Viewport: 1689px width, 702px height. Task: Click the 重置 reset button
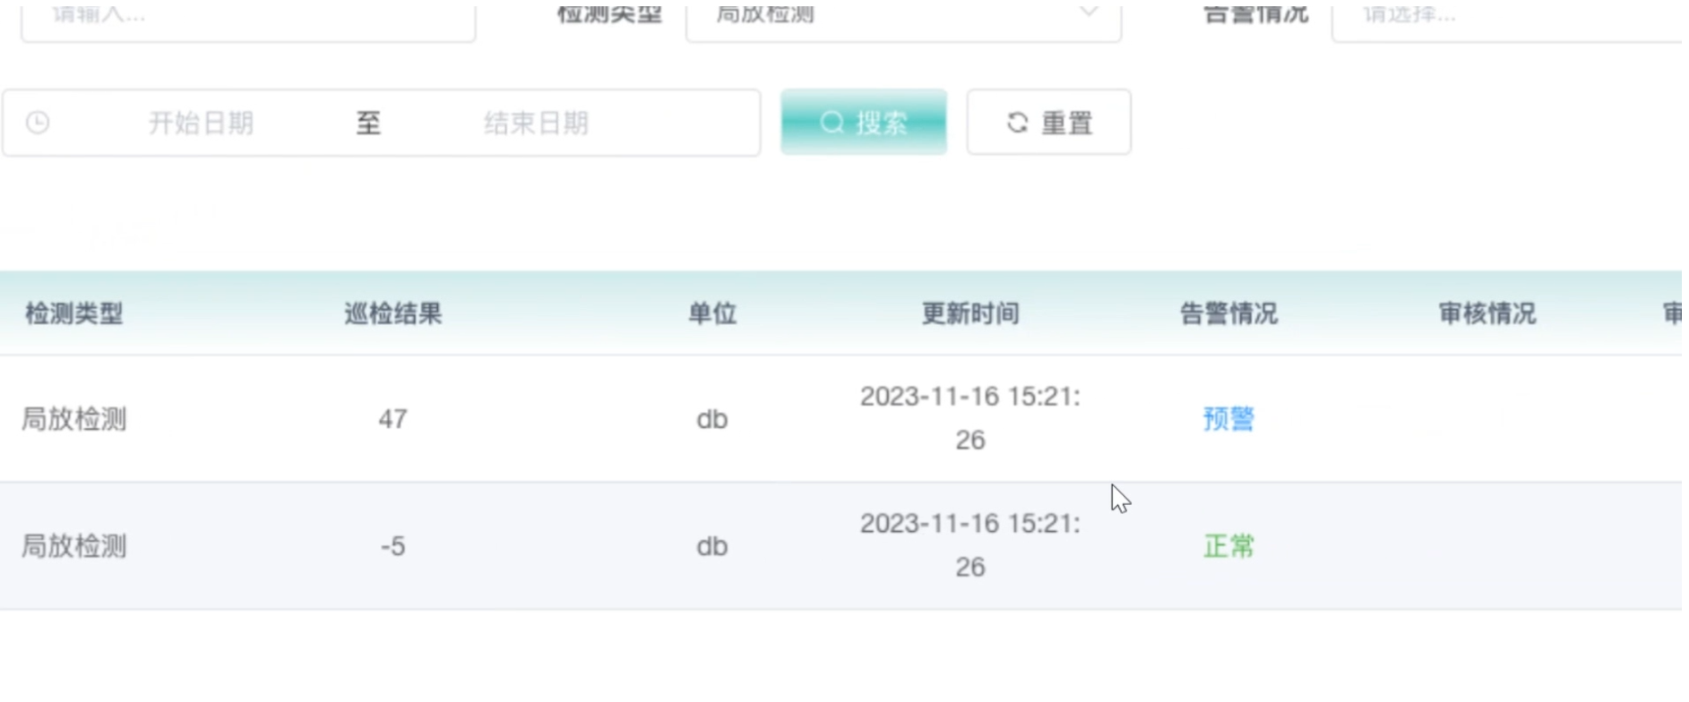click(1048, 123)
